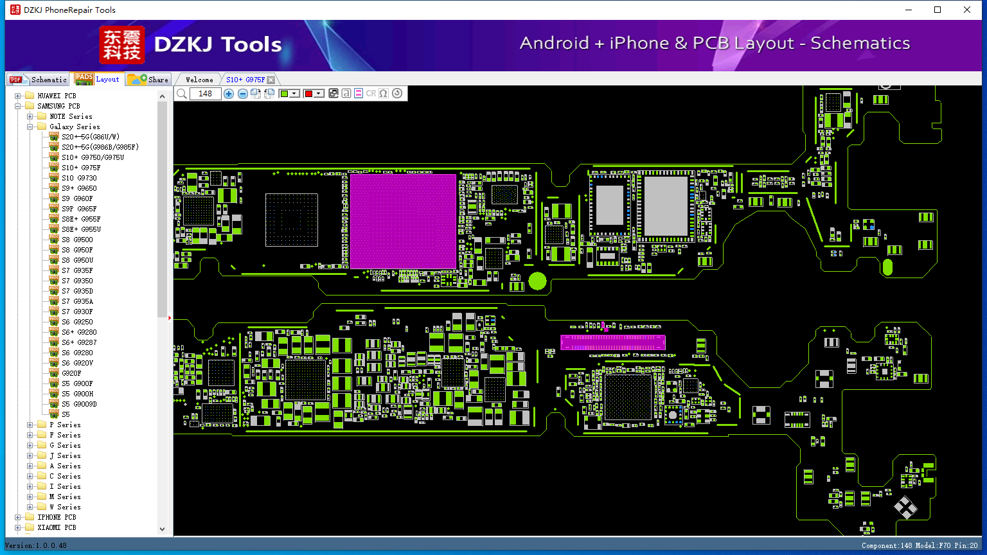The height and width of the screenshot is (555, 987).
Task: Select S10+ G975F in the left tree
Action: (x=81, y=168)
